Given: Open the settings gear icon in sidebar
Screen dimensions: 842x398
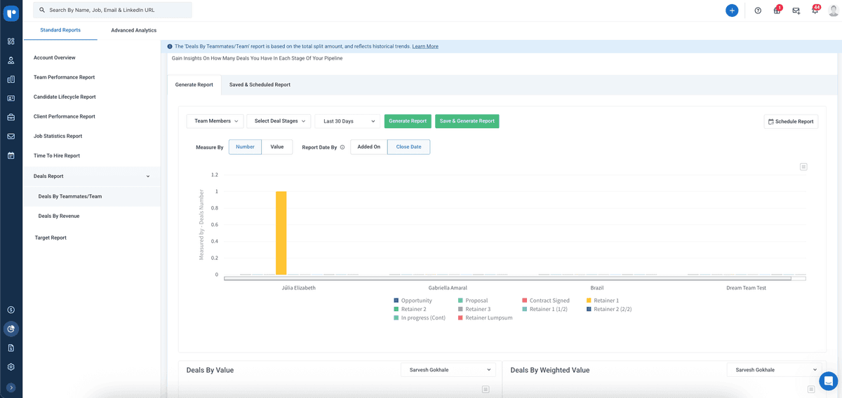Looking at the screenshot, I should (11, 366).
